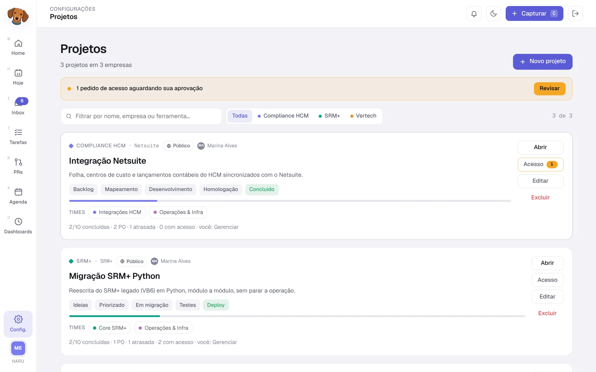Click the logout exit icon
596x372 pixels.
pos(575,13)
